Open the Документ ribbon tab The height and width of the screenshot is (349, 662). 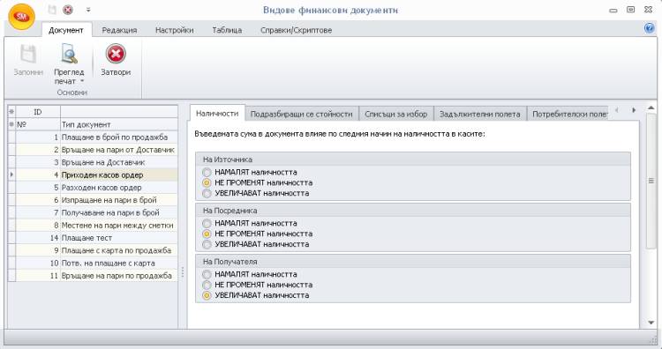66,30
